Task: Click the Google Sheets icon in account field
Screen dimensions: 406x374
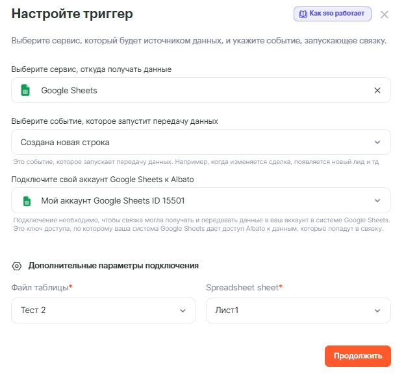Action: pos(26,201)
